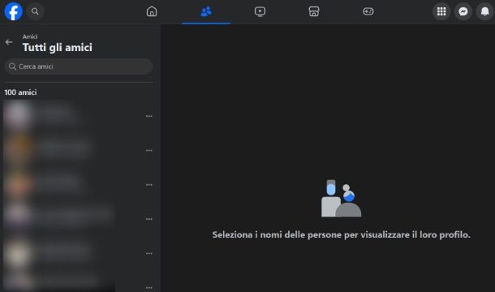The width and height of the screenshot is (495, 292).
Task: Open the Facebook logo home link
Action: click(x=14, y=11)
